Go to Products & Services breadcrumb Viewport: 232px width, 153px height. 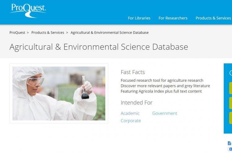pos(48,33)
